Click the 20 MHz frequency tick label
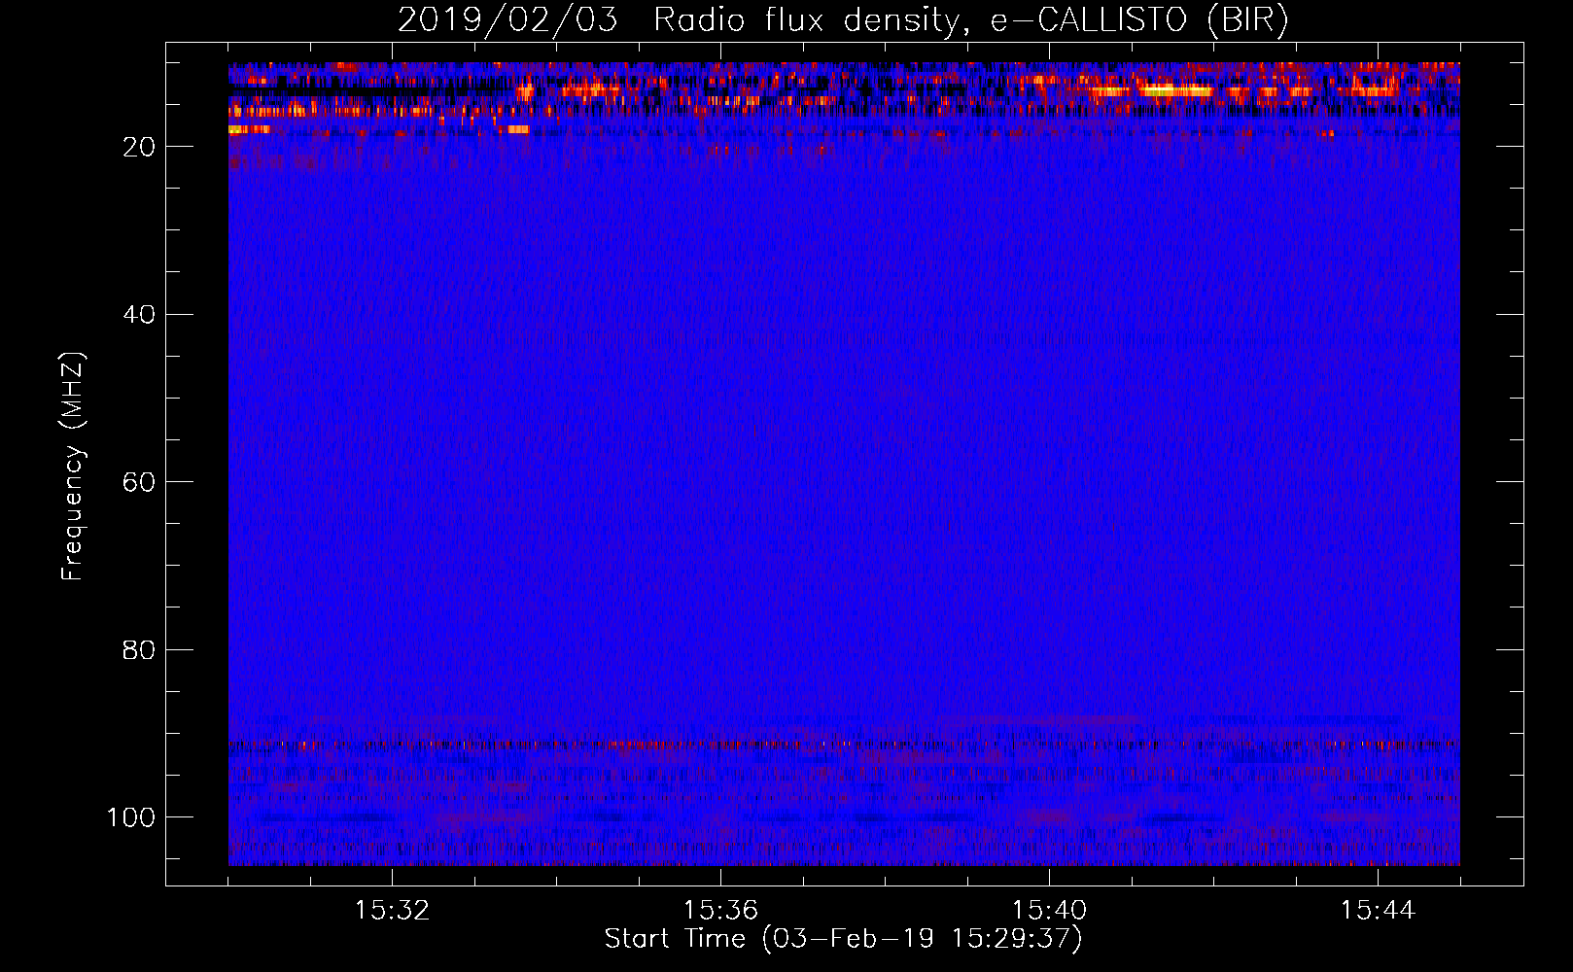Image resolution: width=1573 pixels, height=972 pixels. pos(139,147)
